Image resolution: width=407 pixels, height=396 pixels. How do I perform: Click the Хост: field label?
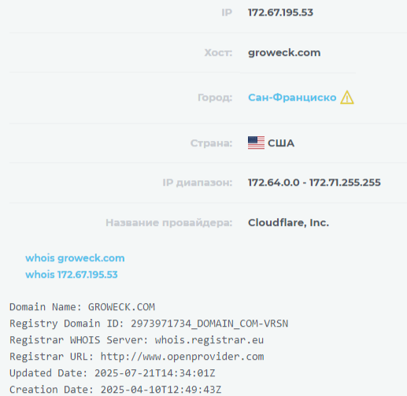(218, 53)
